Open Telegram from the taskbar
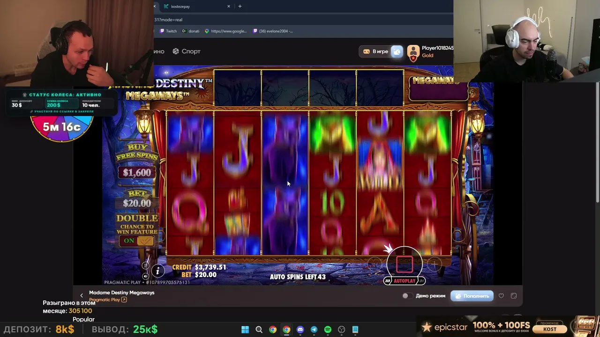 pyautogui.click(x=314, y=330)
